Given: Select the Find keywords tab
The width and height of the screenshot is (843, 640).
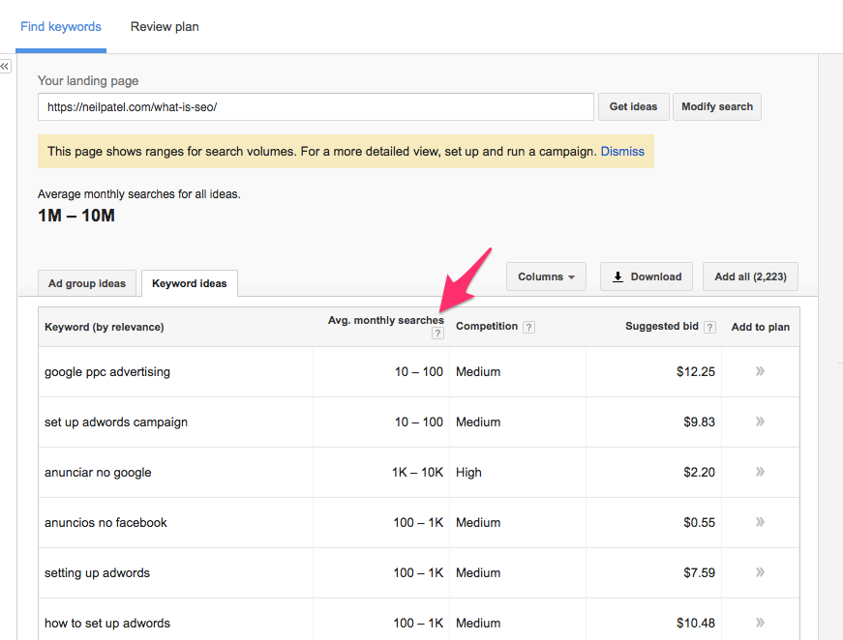Looking at the screenshot, I should click(61, 27).
